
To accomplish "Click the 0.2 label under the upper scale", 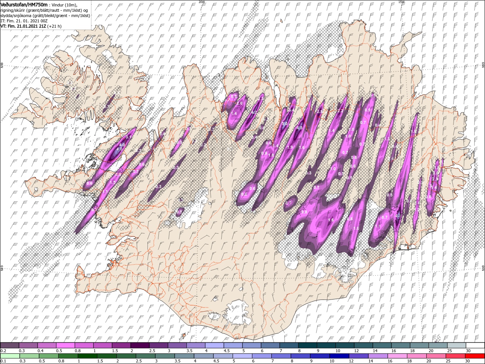I will coord(3,351).
